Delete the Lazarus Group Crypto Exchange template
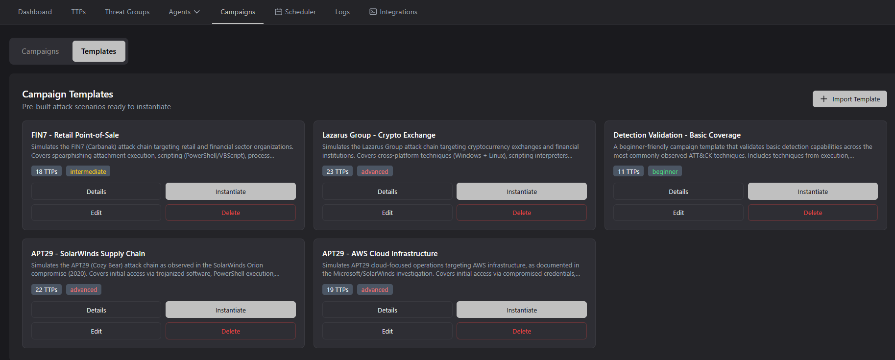Image resolution: width=895 pixels, height=360 pixels. pos(522,213)
